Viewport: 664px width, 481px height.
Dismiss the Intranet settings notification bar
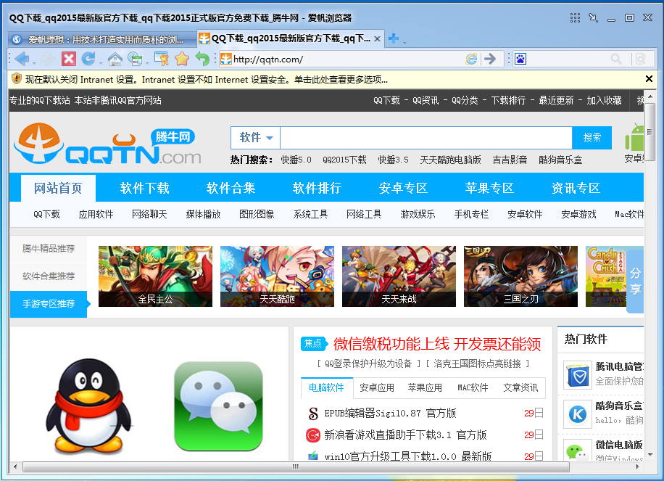(x=649, y=79)
